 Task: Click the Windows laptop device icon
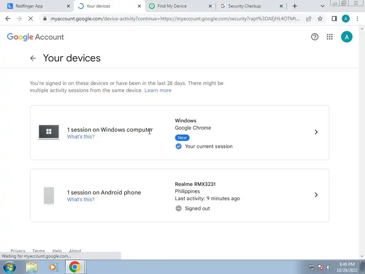[x=49, y=132]
